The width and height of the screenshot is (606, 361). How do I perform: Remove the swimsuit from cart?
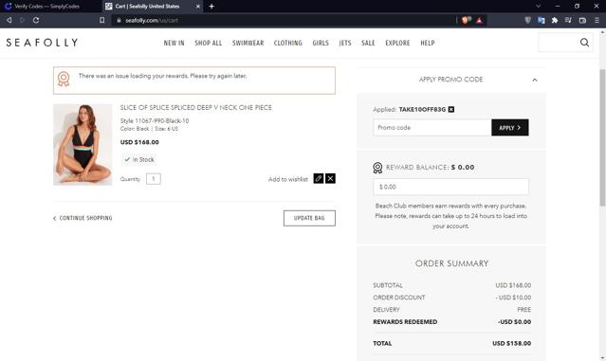(x=330, y=178)
